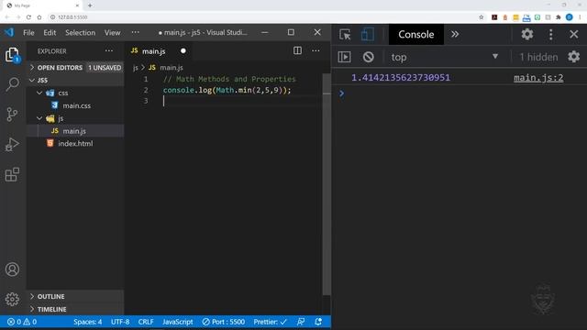Screen dimensions: 587x330
Task: Open the Edit menu
Action: (x=50, y=33)
